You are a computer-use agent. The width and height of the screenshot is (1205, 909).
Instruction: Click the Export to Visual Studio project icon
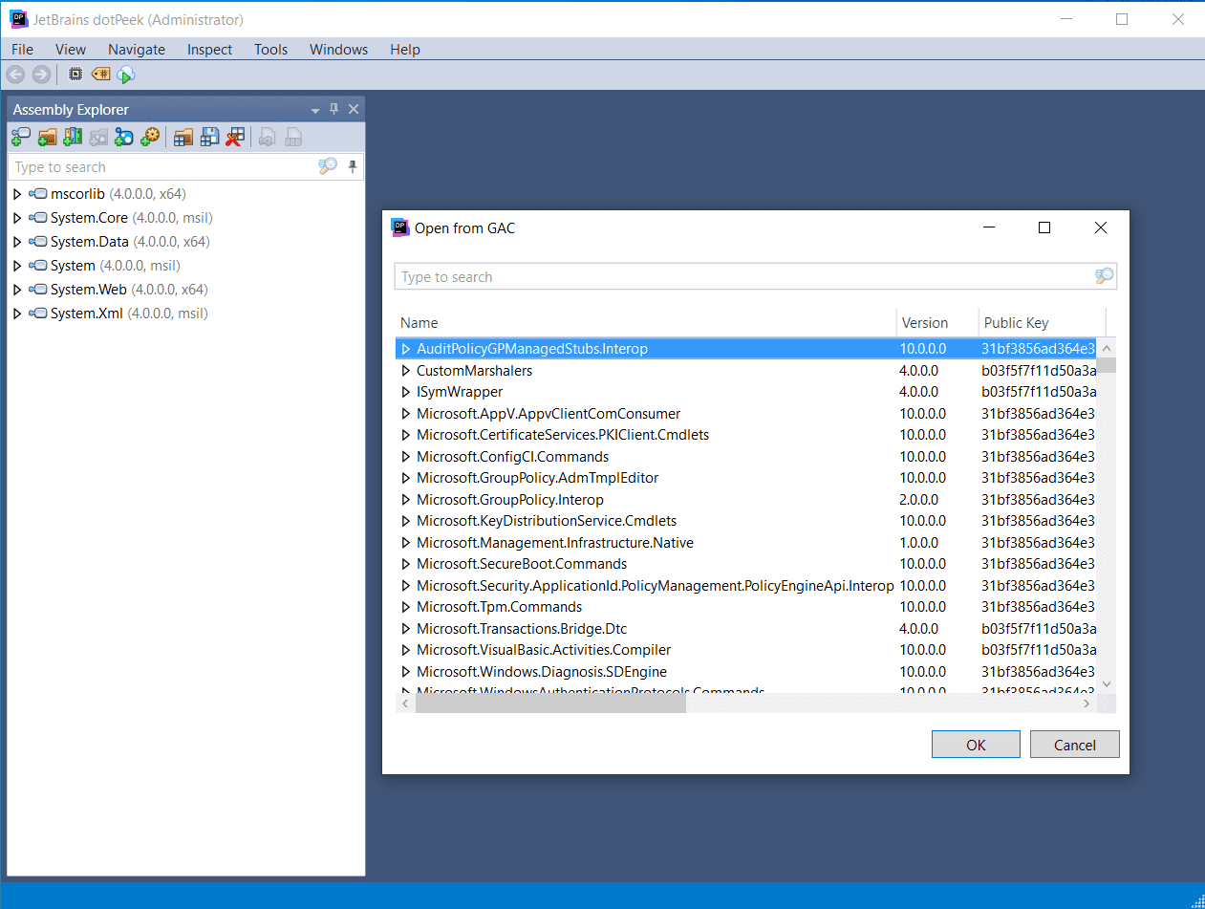tap(268, 138)
